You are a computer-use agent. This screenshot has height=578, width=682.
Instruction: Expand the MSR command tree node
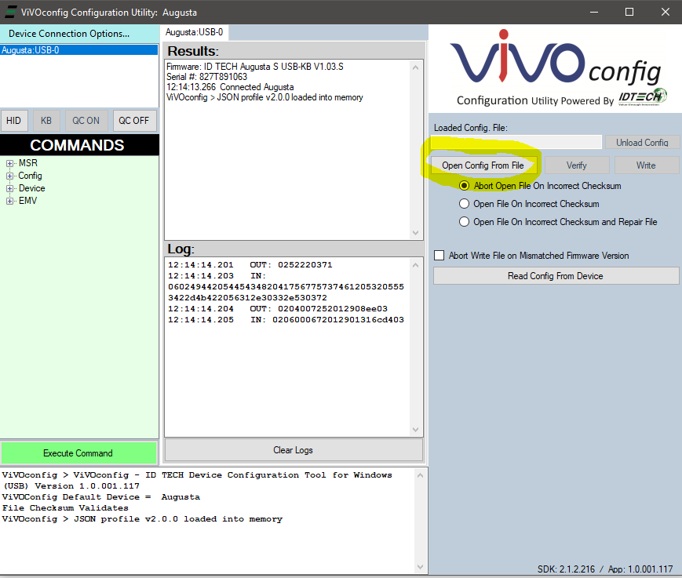(x=9, y=163)
